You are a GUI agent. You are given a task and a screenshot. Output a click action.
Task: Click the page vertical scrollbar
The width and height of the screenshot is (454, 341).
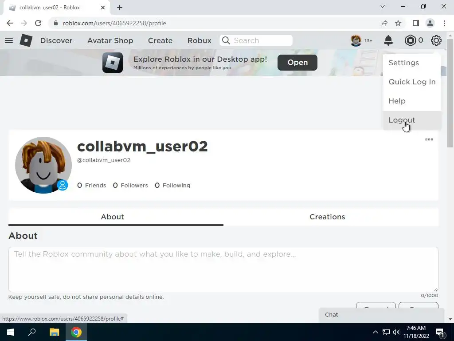click(x=450, y=93)
